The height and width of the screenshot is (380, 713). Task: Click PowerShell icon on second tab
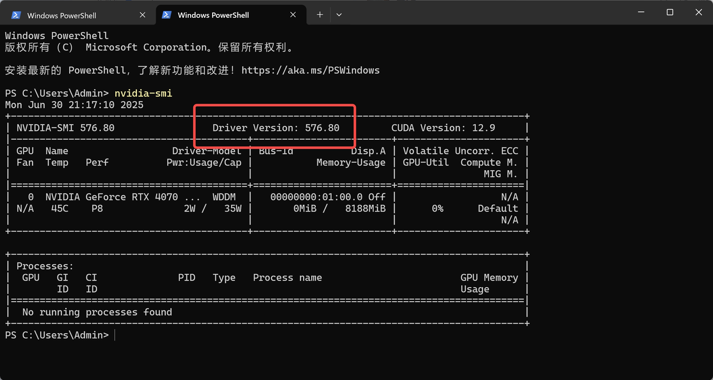point(167,15)
